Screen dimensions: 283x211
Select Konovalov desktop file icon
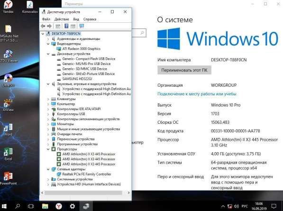pyautogui.click(x=30, y=7)
